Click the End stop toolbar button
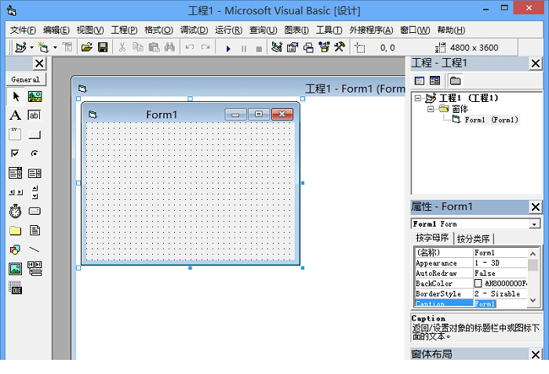Screen dimensions: 549x374 [x=259, y=49]
